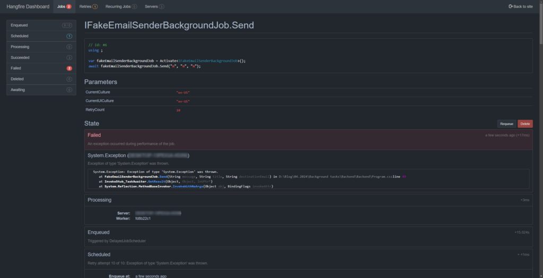Select Enqueued in the sidebar
This screenshot has width=543, height=278.
click(41, 25)
